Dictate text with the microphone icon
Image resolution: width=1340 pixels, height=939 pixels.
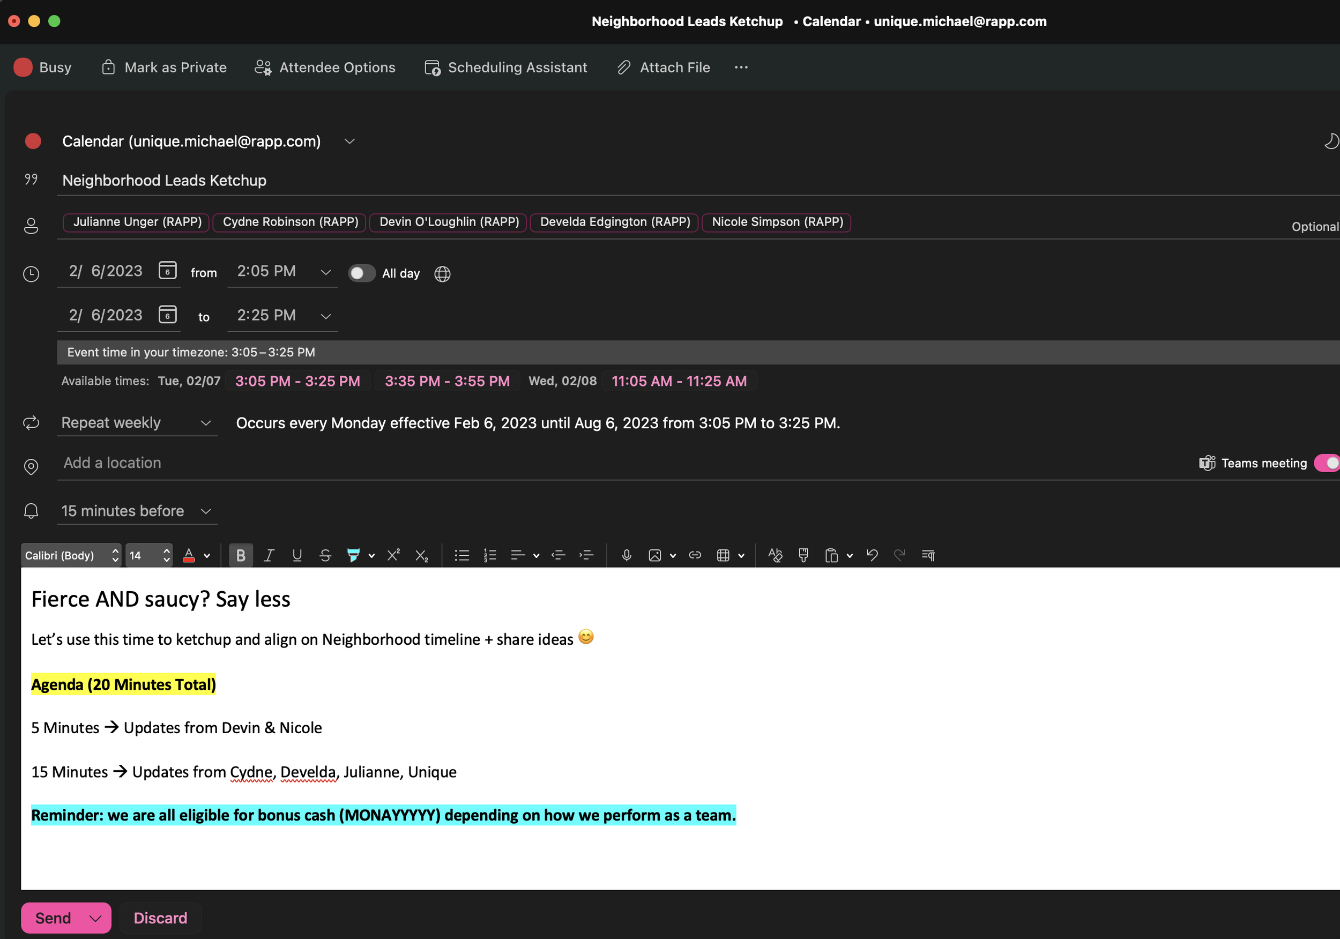626,555
